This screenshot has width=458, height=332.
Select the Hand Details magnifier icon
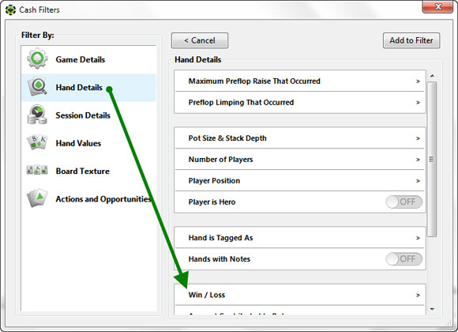point(37,87)
